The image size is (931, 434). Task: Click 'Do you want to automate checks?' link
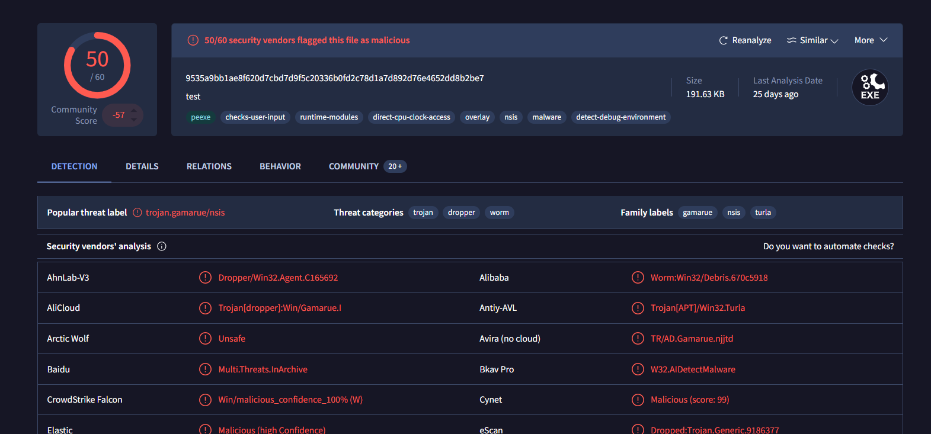click(x=828, y=246)
